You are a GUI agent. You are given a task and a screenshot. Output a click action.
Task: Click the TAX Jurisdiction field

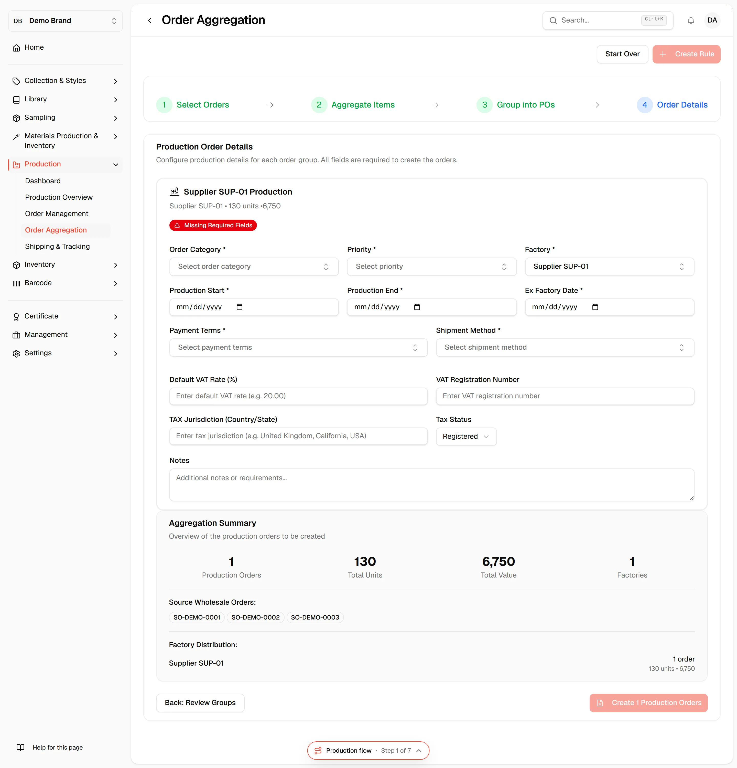298,436
